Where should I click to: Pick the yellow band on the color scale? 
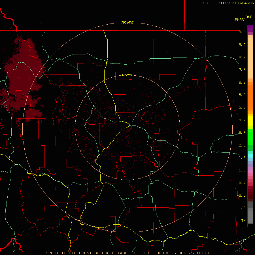[x=250, y=121]
